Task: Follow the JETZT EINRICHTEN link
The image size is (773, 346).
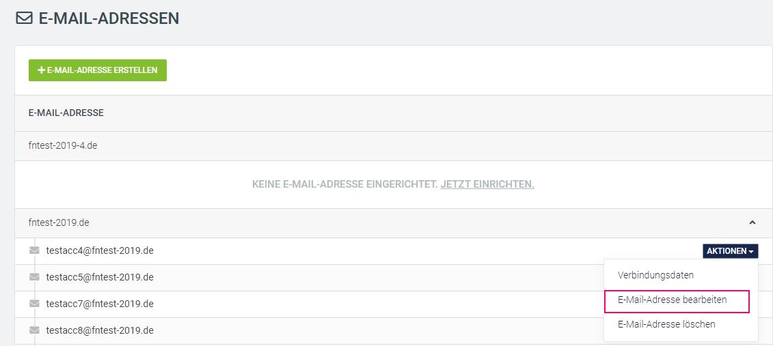Action: [x=487, y=184]
